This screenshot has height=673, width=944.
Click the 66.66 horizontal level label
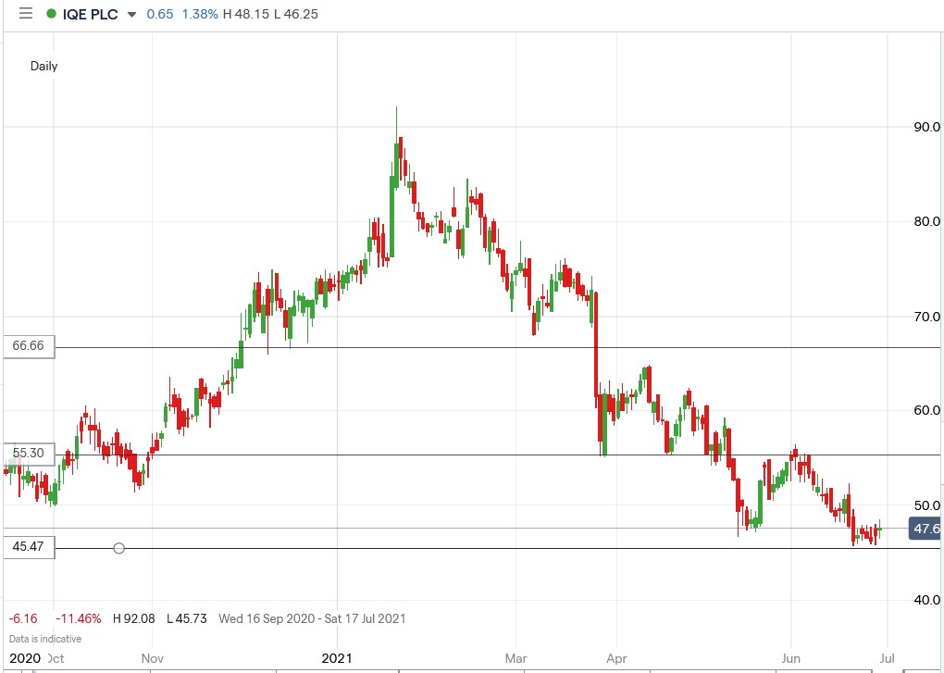pyautogui.click(x=29, y=345)
